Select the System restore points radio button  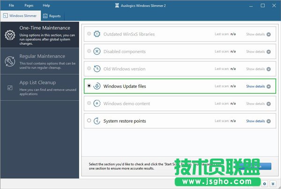pos(89,120)
